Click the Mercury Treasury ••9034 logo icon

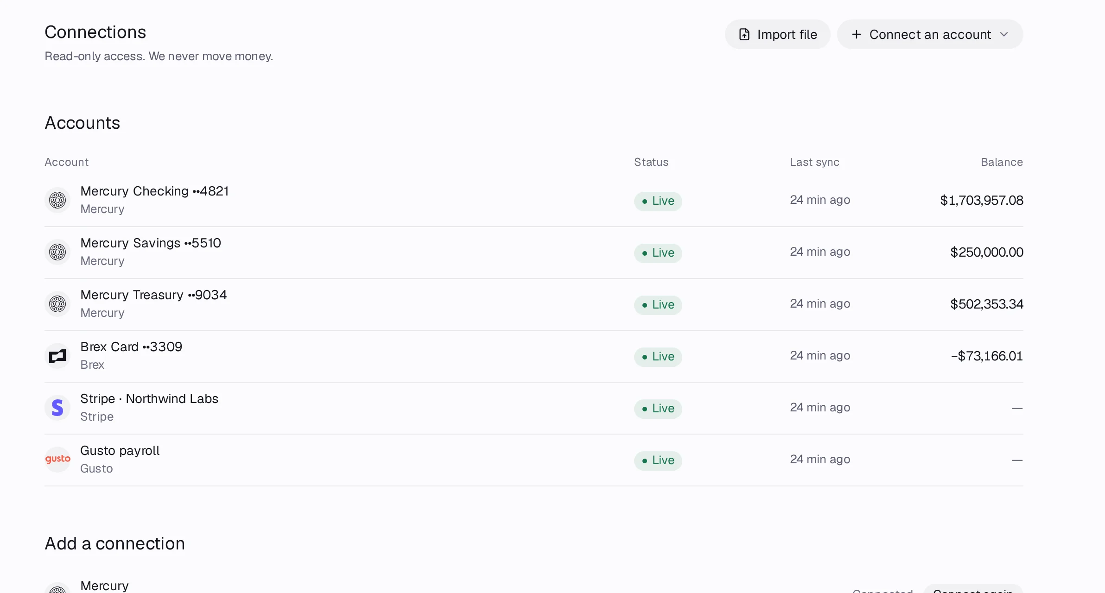(x=57, y=304)
